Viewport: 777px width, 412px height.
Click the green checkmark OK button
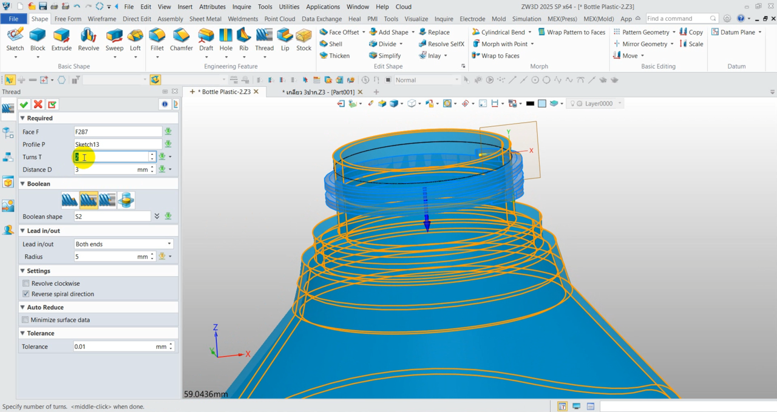[24, 105]
